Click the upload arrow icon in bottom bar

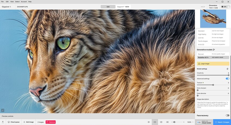point(3,122)
